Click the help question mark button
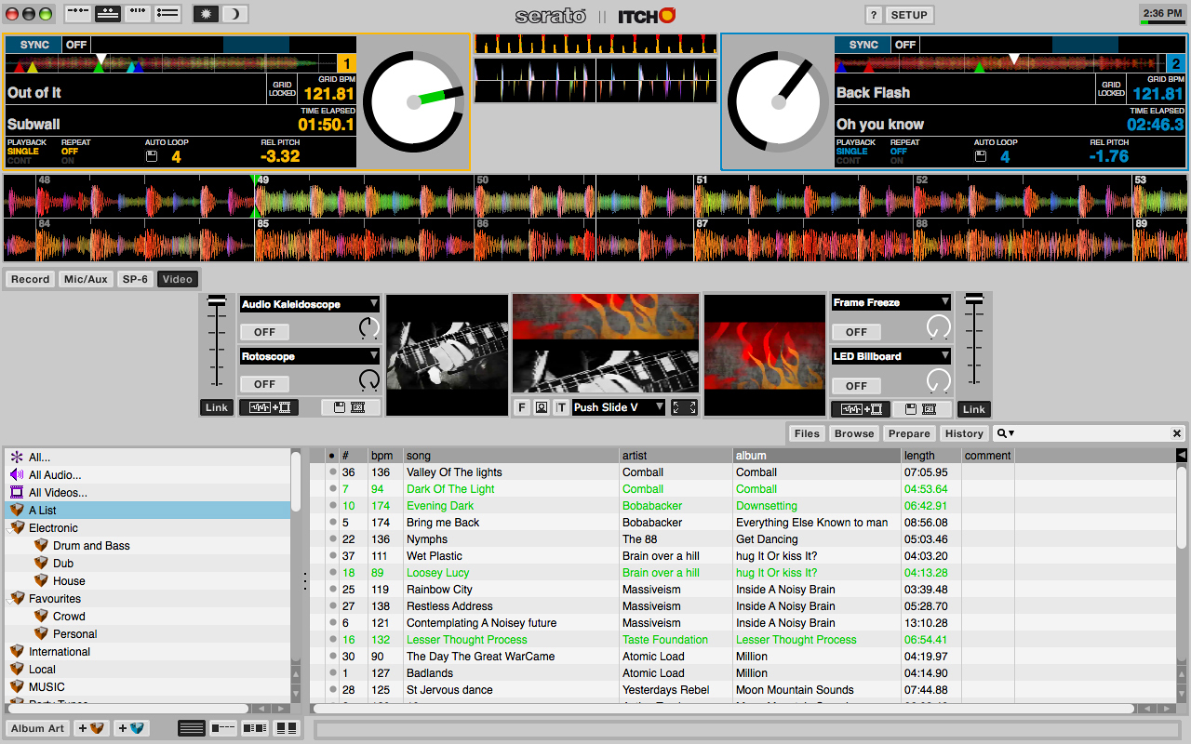The image size is (1191, 744). point(873,15)
